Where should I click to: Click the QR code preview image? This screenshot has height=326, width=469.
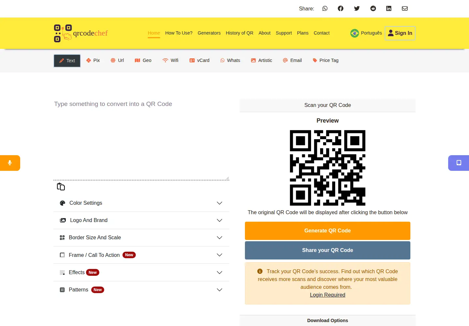click(328, 168)
